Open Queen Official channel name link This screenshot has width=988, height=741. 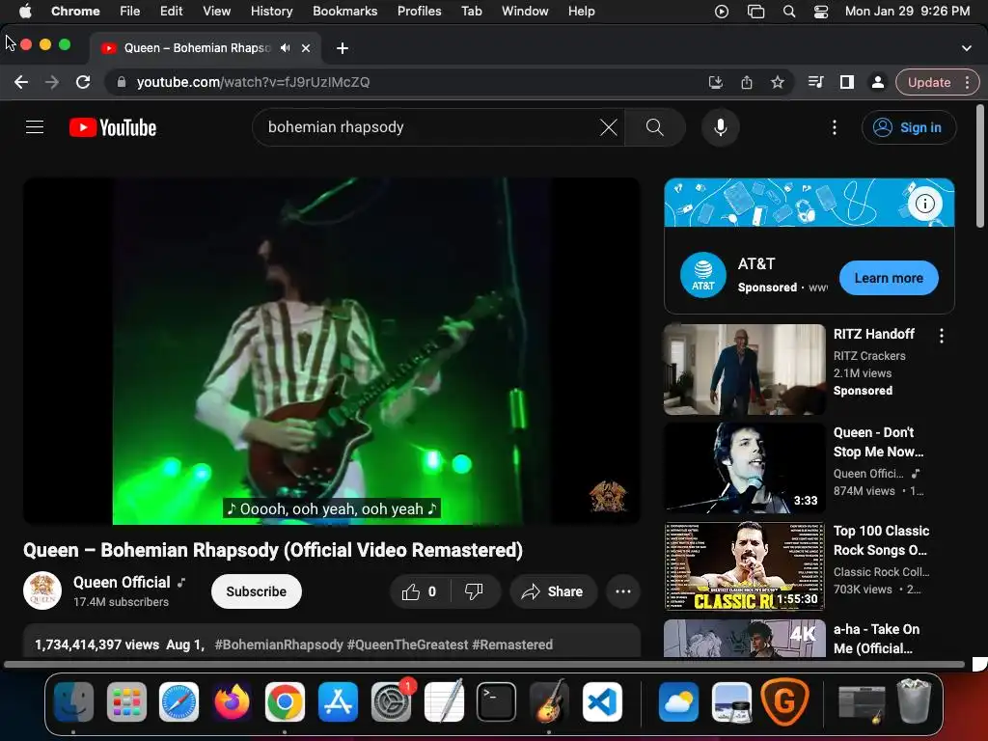coord(122,582)
